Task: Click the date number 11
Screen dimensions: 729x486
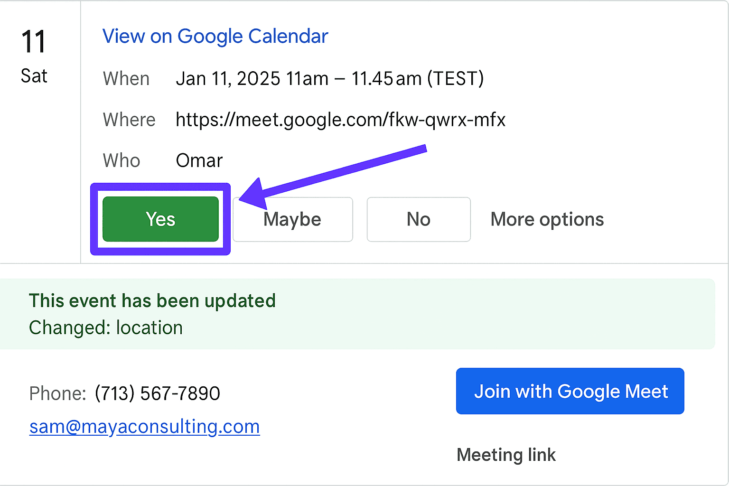Action: coord(33,42)
